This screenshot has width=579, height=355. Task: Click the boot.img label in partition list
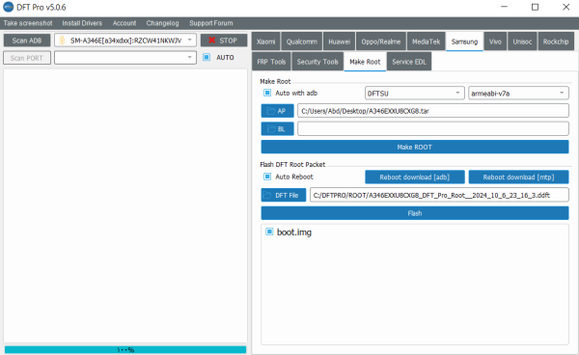(294, 232)
